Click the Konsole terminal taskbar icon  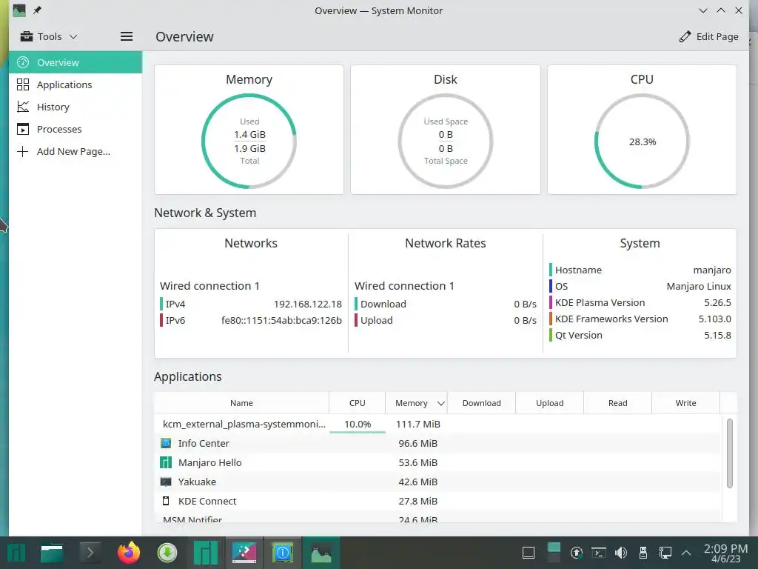pos(90,553)
